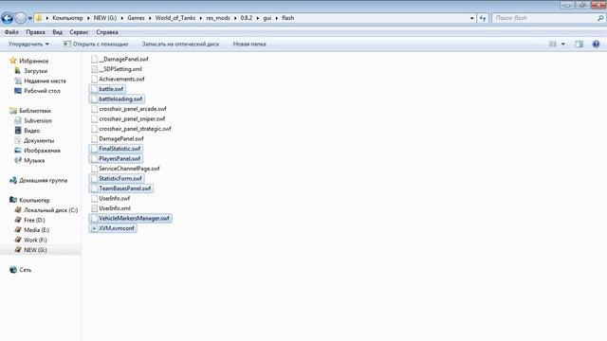Screen dimensions: 607x341
Task: Select file __DamagePanel.swf
Action: (x=120, y=59)
